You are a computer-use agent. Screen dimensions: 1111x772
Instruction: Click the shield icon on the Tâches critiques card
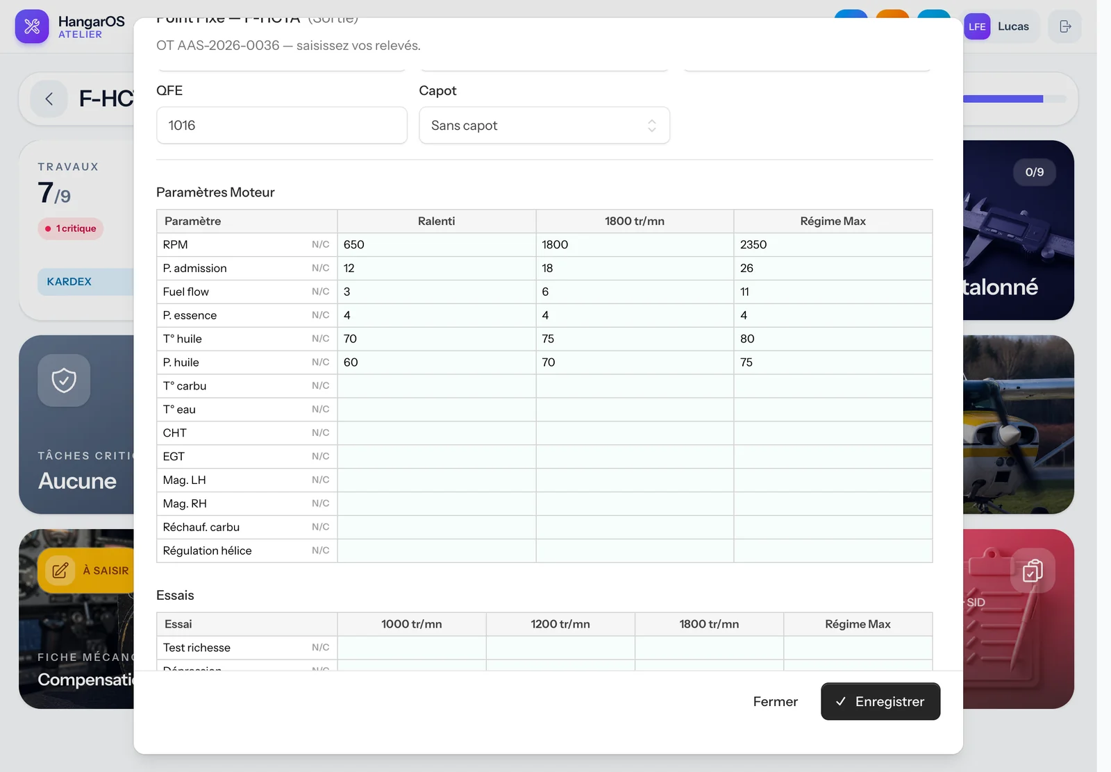tap(64, 380)
